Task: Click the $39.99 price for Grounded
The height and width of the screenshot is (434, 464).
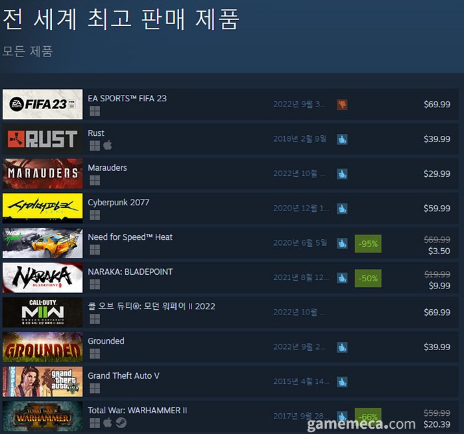Action: [x=437, y=347]
